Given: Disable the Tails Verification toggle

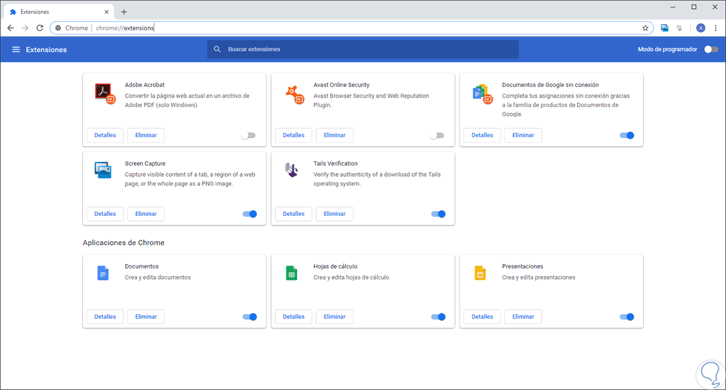Looking at the screenshot, I should [438, 214].
